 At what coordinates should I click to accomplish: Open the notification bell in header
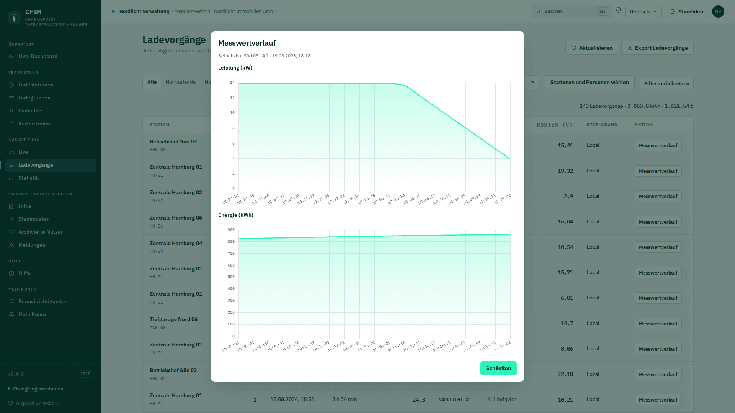click(x=619, y=10)
